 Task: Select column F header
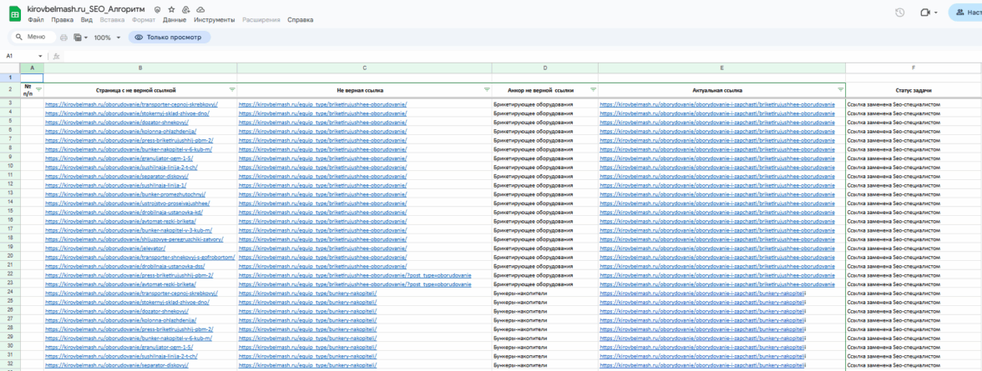point(914,68)
